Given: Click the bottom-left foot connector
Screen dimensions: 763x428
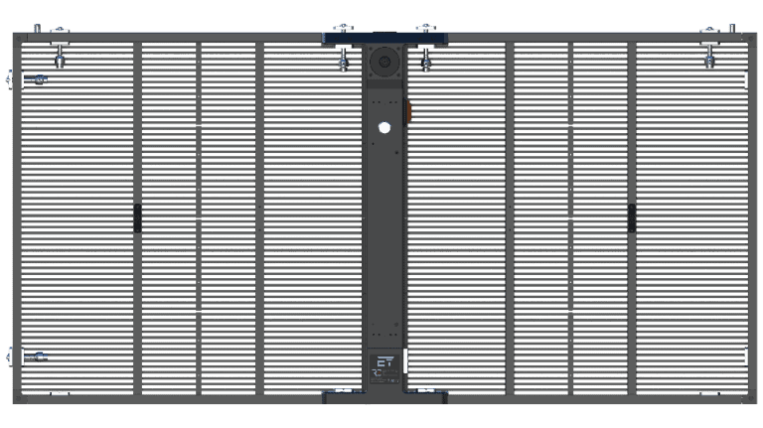Looking at the screenshot, I should click(x=60, y=394).
